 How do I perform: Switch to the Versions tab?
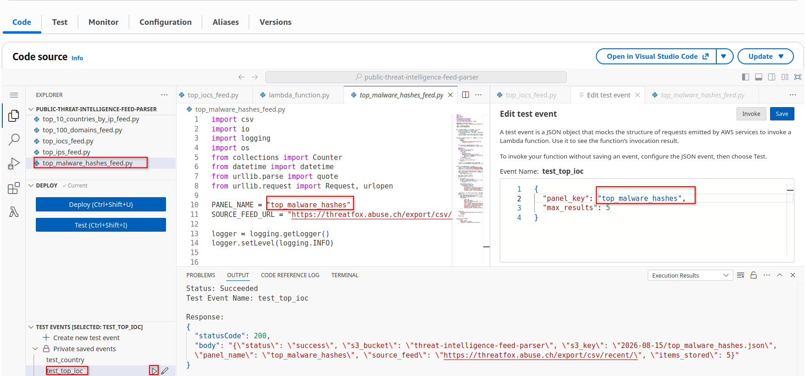click(x=275, y=22)
